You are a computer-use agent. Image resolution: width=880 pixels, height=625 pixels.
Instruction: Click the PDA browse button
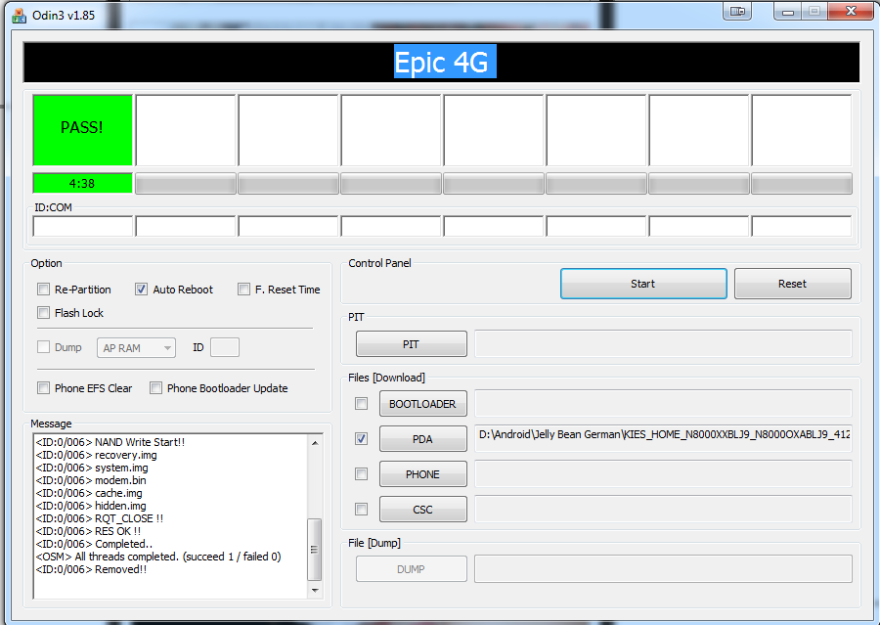coord(423,439)
